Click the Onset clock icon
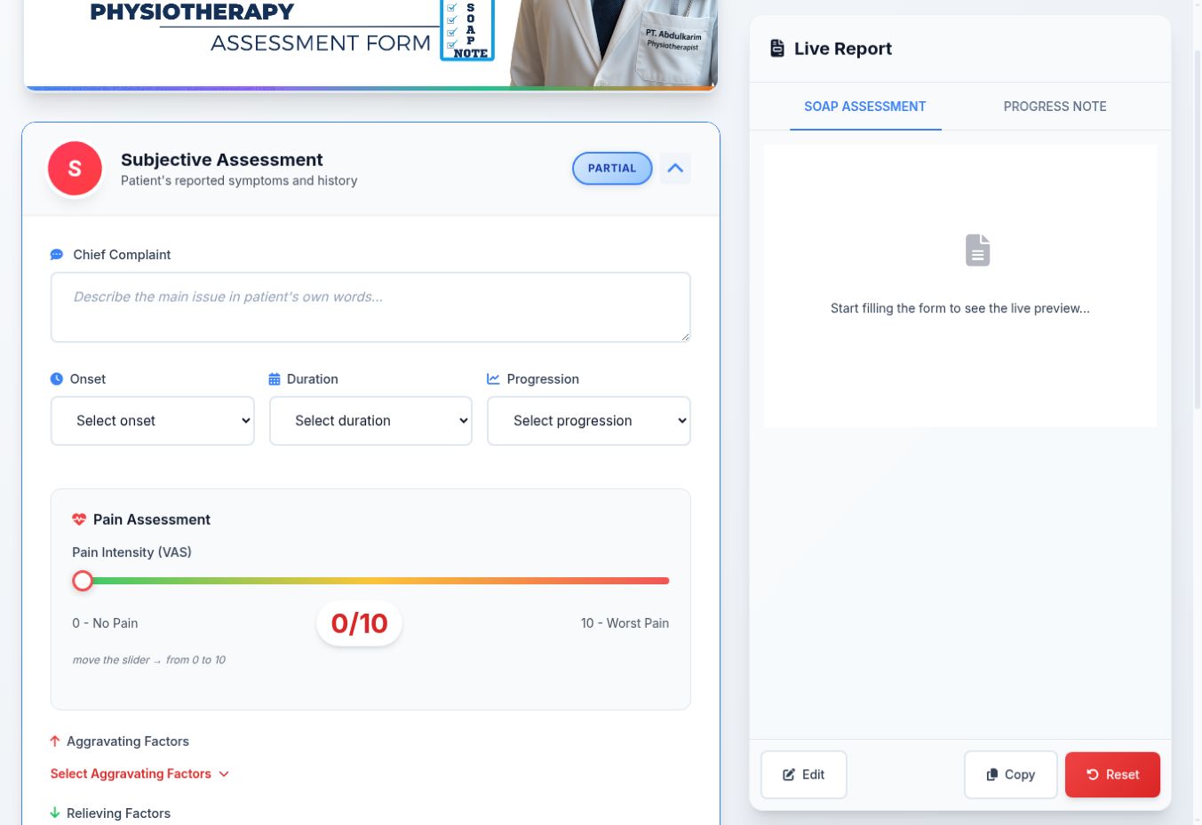 [x=57, y=379]
